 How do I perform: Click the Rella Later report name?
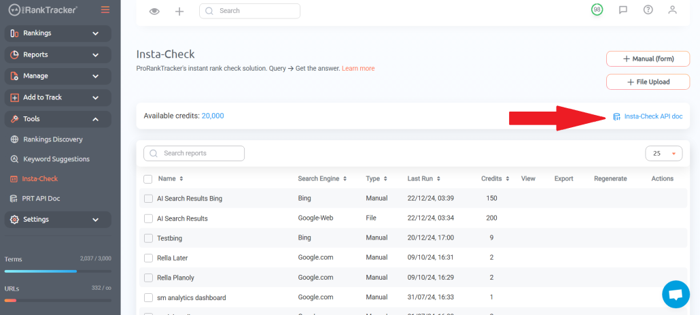(x=173, y=259)
